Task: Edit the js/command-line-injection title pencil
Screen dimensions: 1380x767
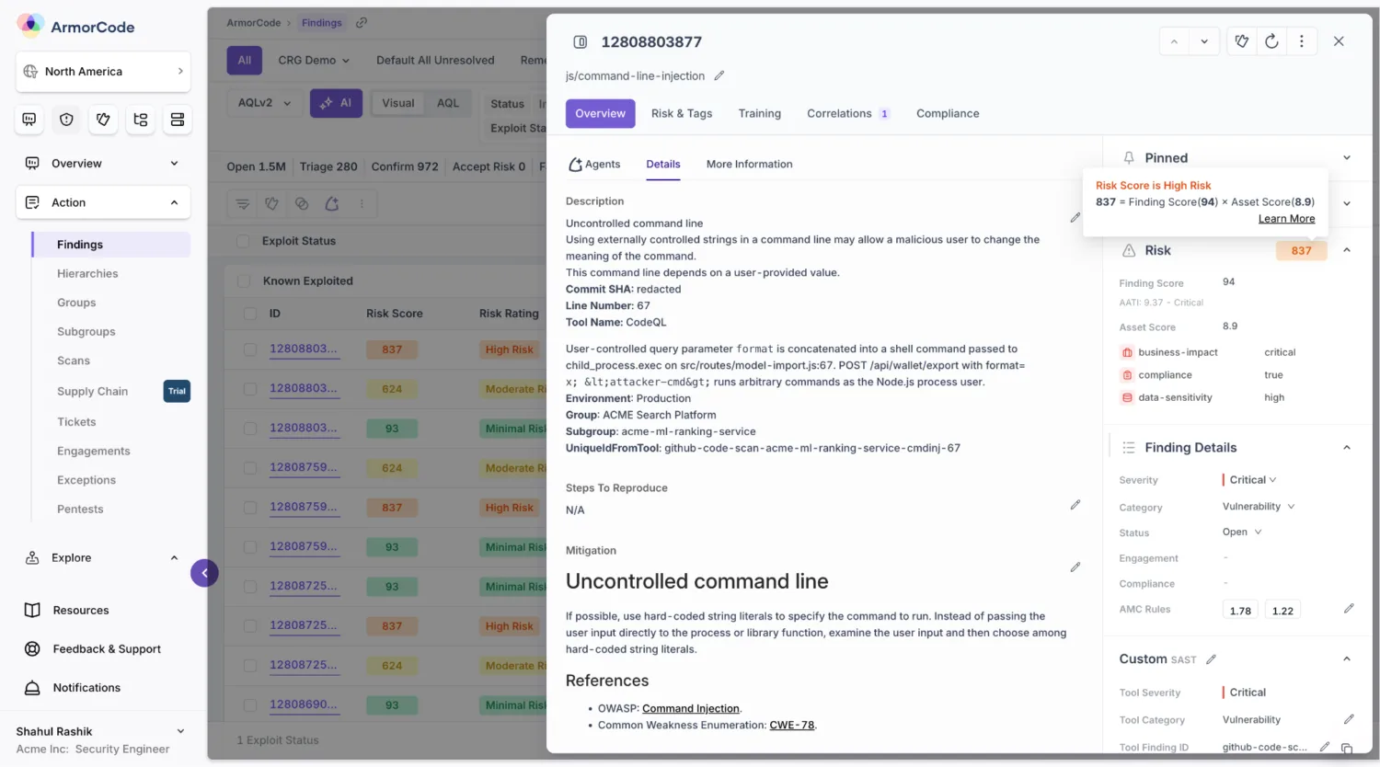Action: pos(719,76)
